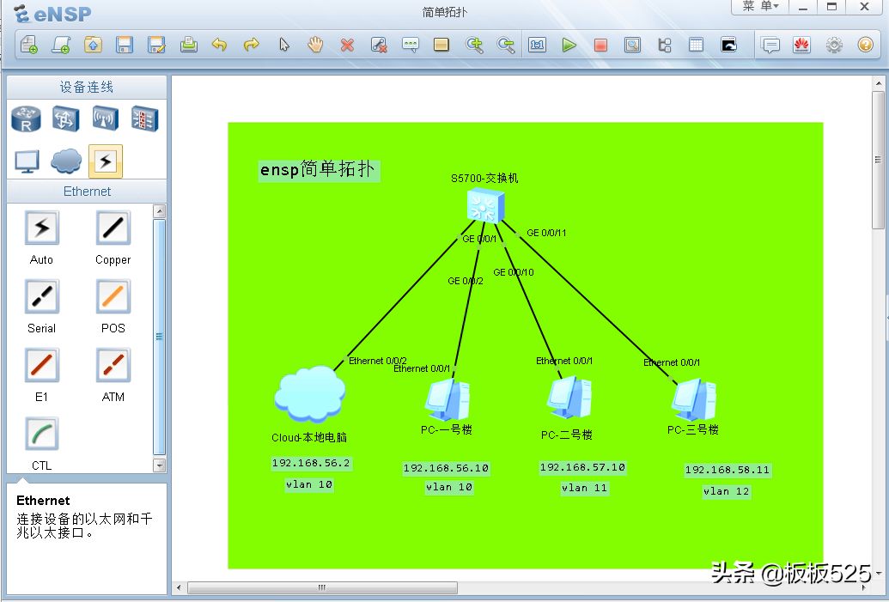Viewport: 889px width, 602px height.
Task: Click the "192.168.57.10" address label
Action: click(x=582, y=467)
